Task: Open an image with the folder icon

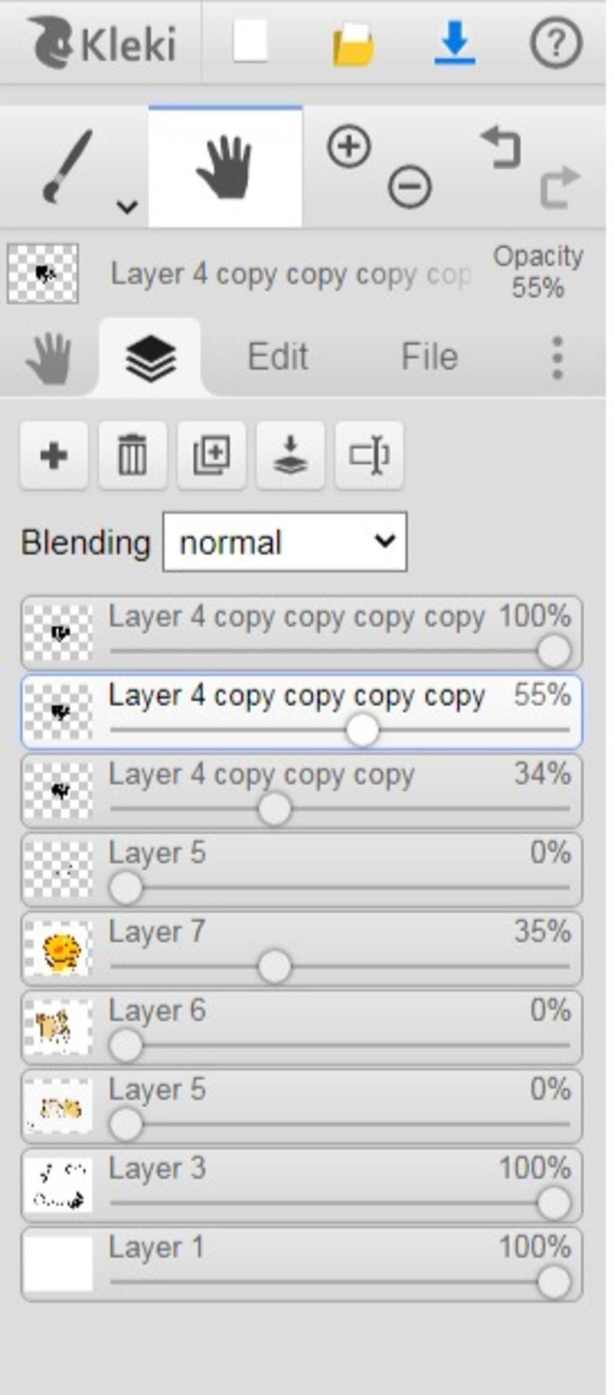Action: [x=353, y=44]
